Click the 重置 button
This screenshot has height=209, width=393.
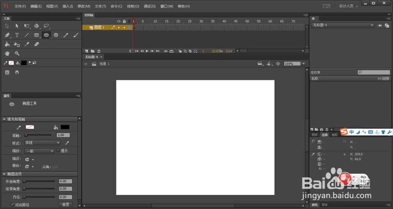(x=66, y=205)
